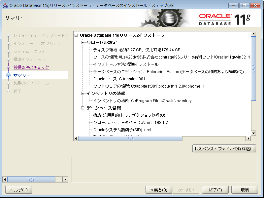Open the 前提条件のチェック step link

click(x=31, y=67)
